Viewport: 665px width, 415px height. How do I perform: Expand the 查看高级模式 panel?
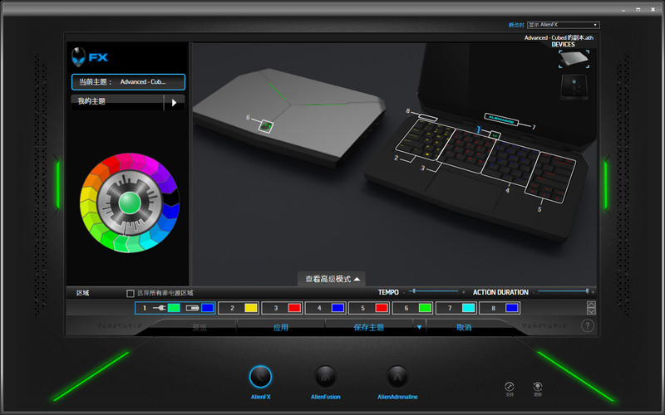(x=332, y=279)
